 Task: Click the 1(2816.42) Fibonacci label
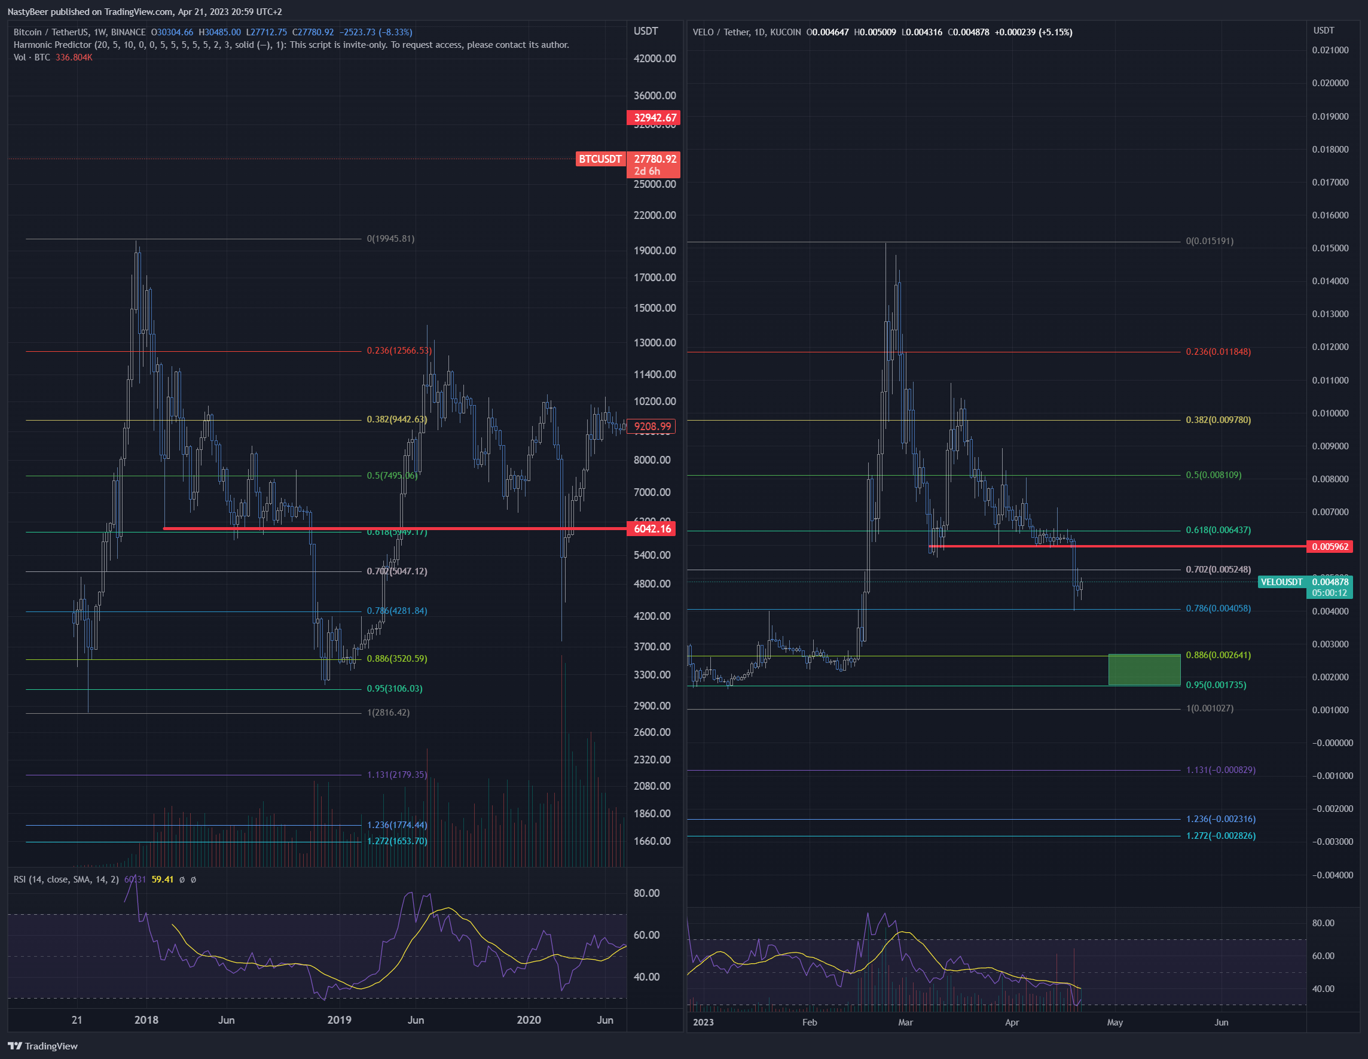coord(389,713)
